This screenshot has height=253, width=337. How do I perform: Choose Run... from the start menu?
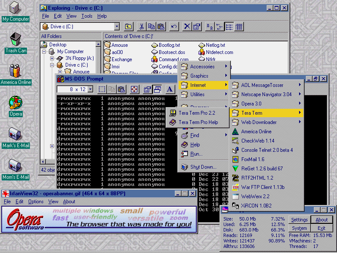click(204, 154)
